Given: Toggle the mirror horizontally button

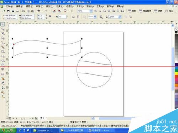Looking at the screenshot, I should click(x=74, y=17).
